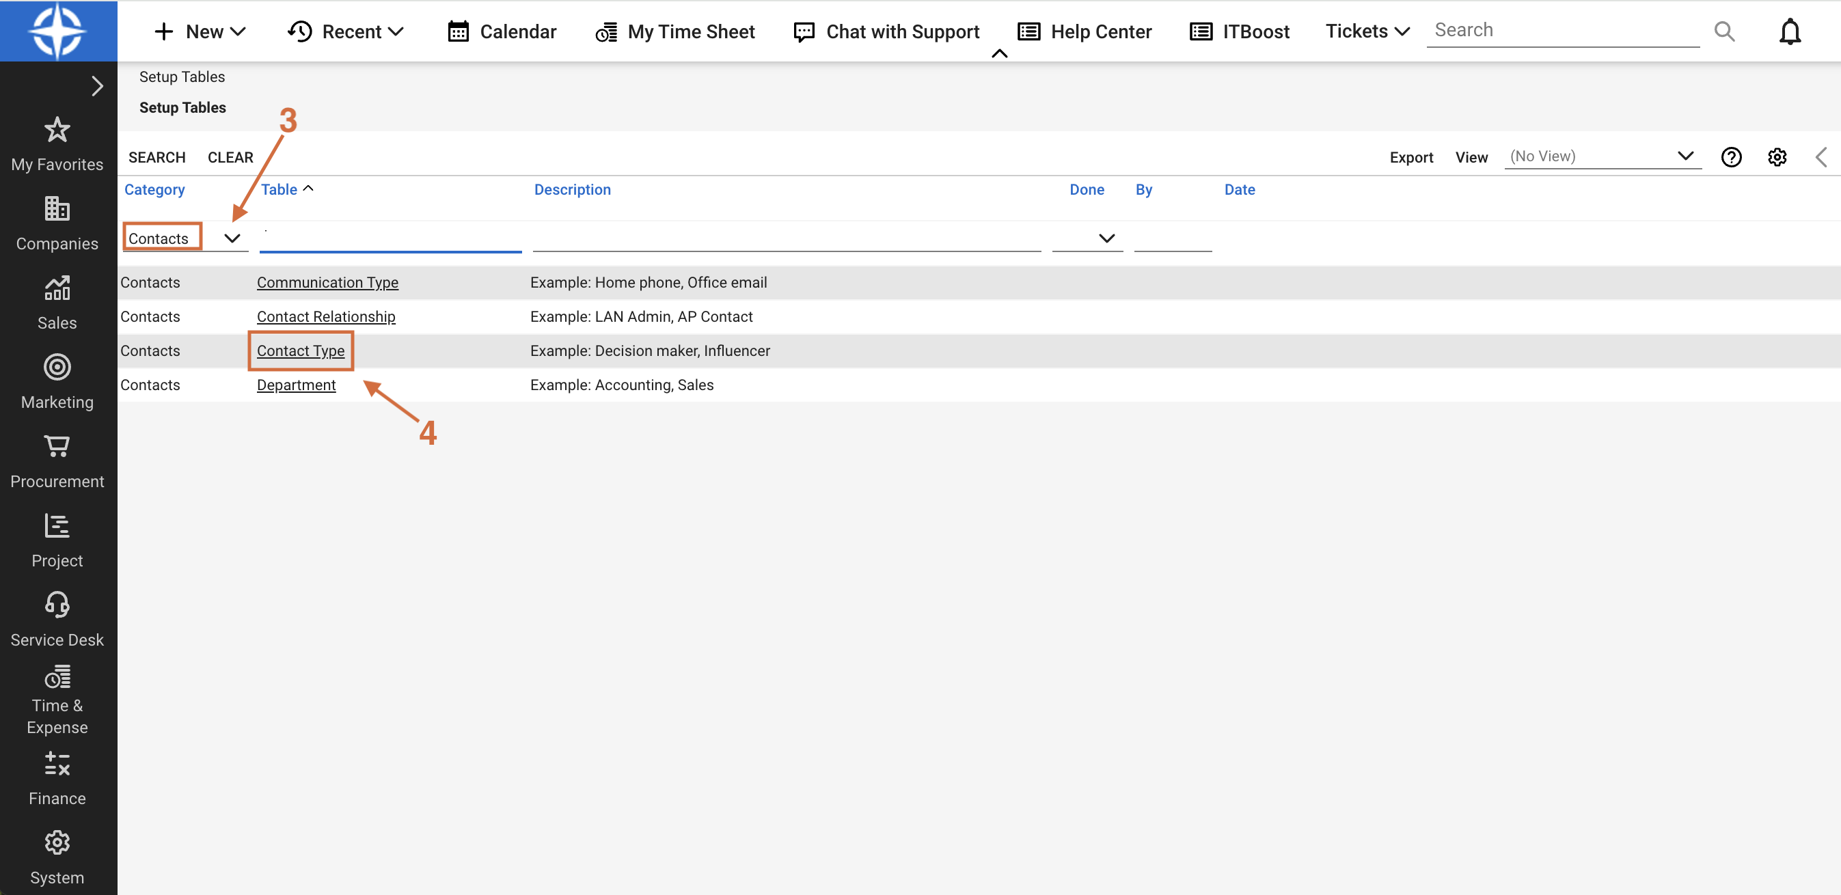This screenshot has height=895, width=1841.
Task: Click the CLEAR button to reset filters
Action: (x=230, y=157)
